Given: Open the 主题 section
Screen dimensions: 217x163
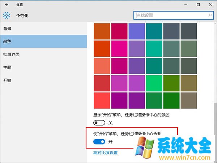Looking at the screenshot, I should click(43, 67).
